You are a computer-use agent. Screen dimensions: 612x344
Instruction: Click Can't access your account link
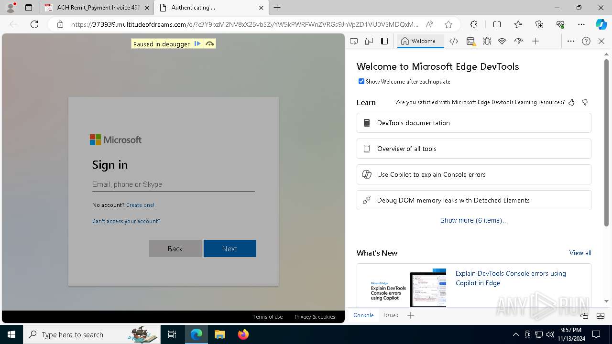click(126, 221)
